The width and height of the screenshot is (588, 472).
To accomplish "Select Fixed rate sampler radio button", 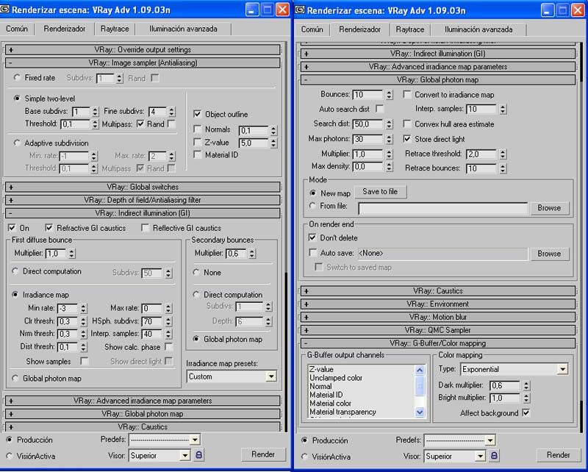I will tap(16, 77).
